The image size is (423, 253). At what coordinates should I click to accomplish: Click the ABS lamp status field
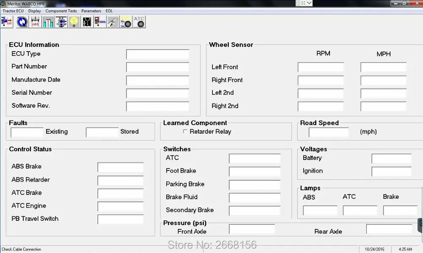coord(320,210)
